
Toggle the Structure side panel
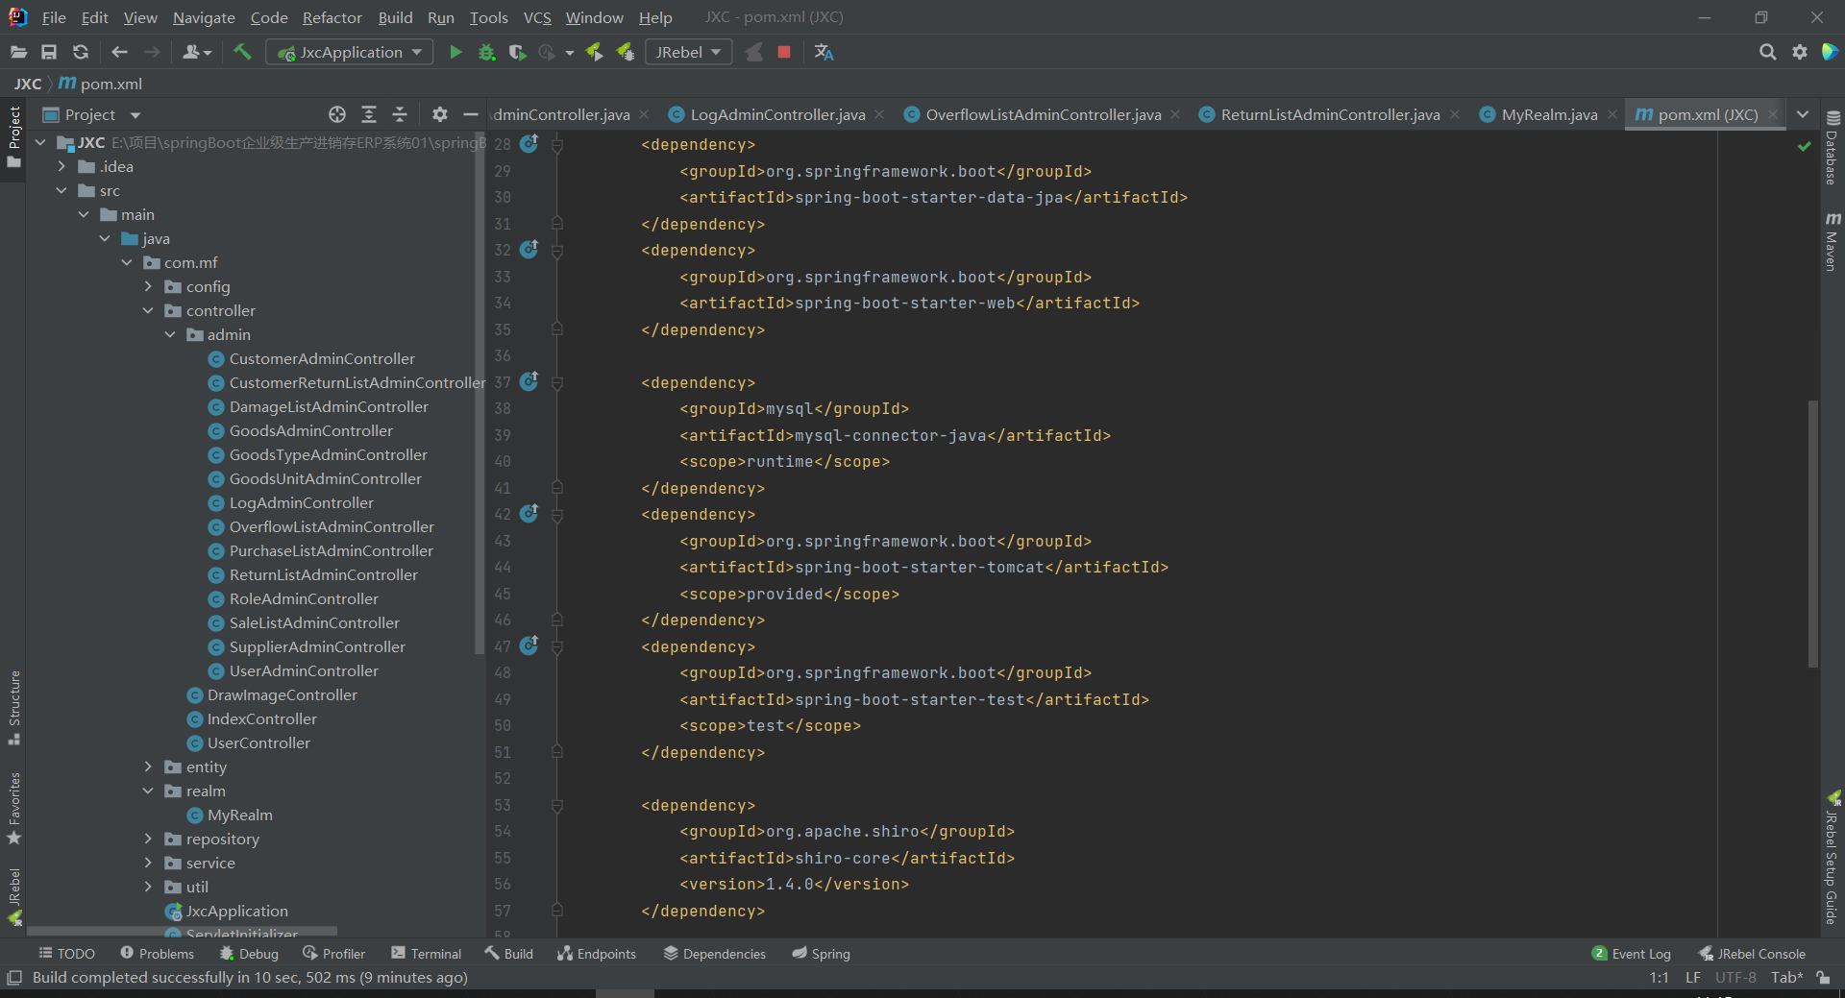coord(14,707)
